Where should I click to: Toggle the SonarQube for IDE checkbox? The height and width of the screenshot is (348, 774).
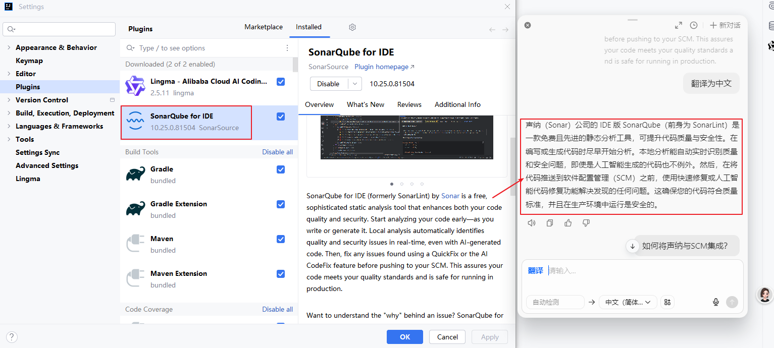pos(281,117)
